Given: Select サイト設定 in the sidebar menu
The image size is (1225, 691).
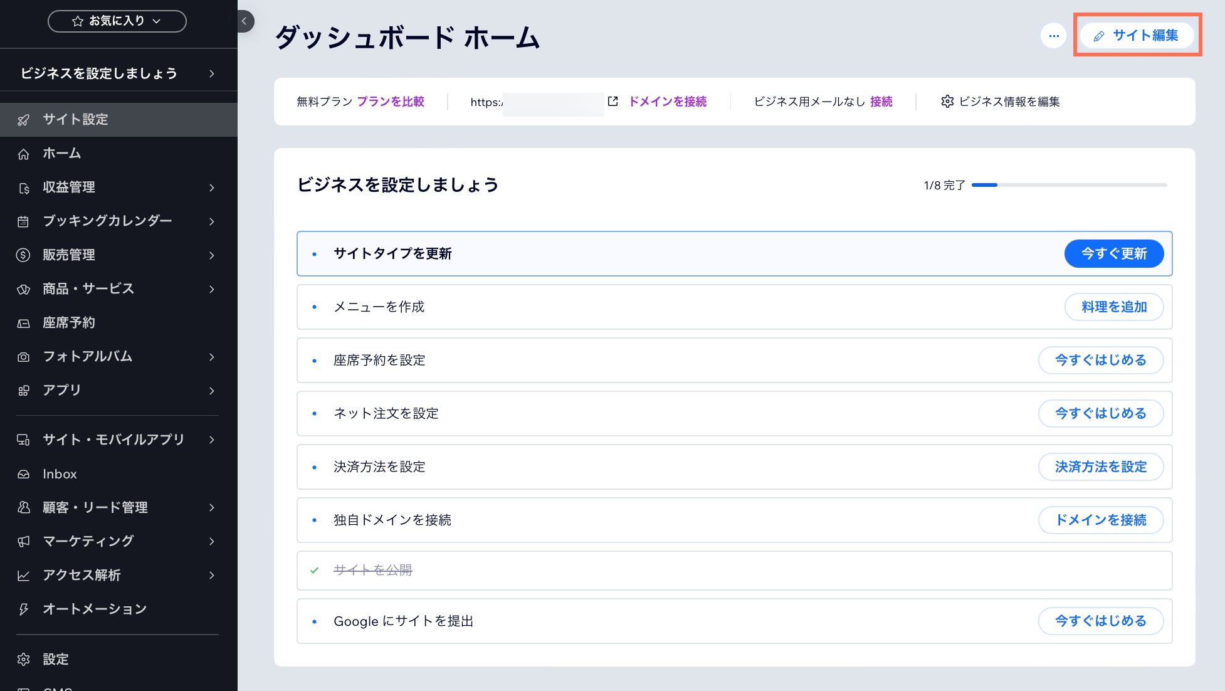Looking at the screenshot, I should (75, 119).
